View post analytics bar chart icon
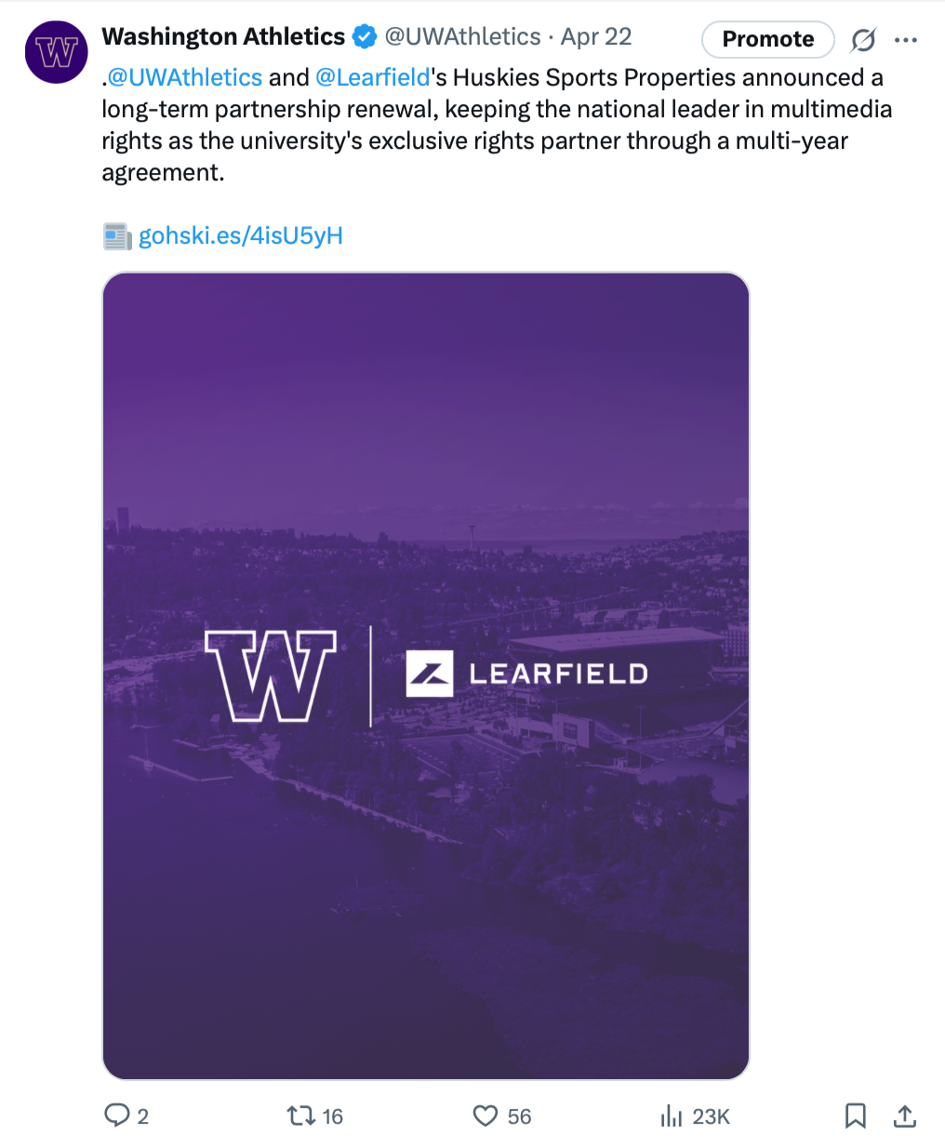The height and width of the screenshot is (1148, 945). point(672,1115)
